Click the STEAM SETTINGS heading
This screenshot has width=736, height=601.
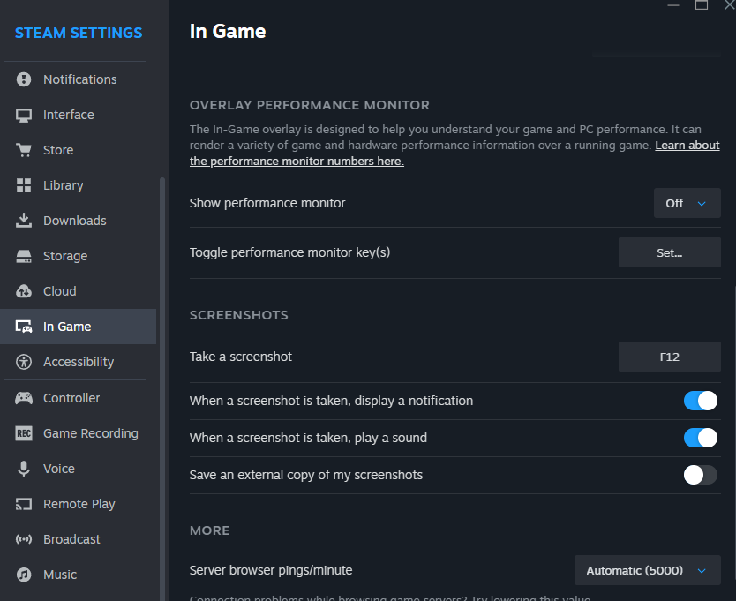79,33
